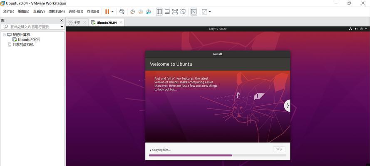Image resolution: width=370 pixels, height=166 pixels.
Task: Expand the Copying files details triangle
Action: (x=151, y=150)
